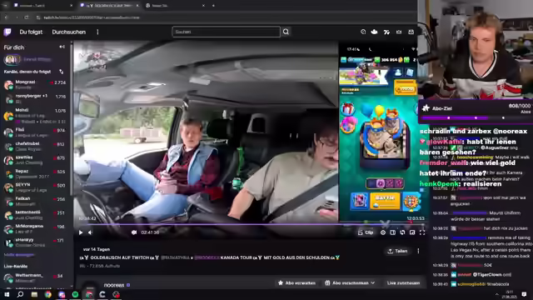This screenshot has height=300, width=533.
Task: Open chefstrobel channel in sidebar
Action: click(x=35, y=147)
